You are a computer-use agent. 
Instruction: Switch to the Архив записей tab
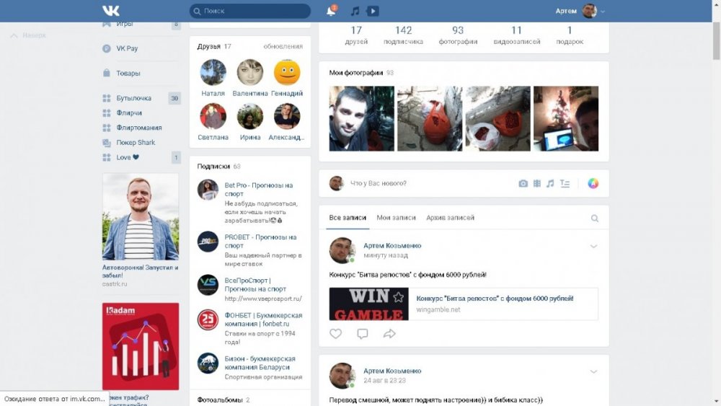click(450, 218)
